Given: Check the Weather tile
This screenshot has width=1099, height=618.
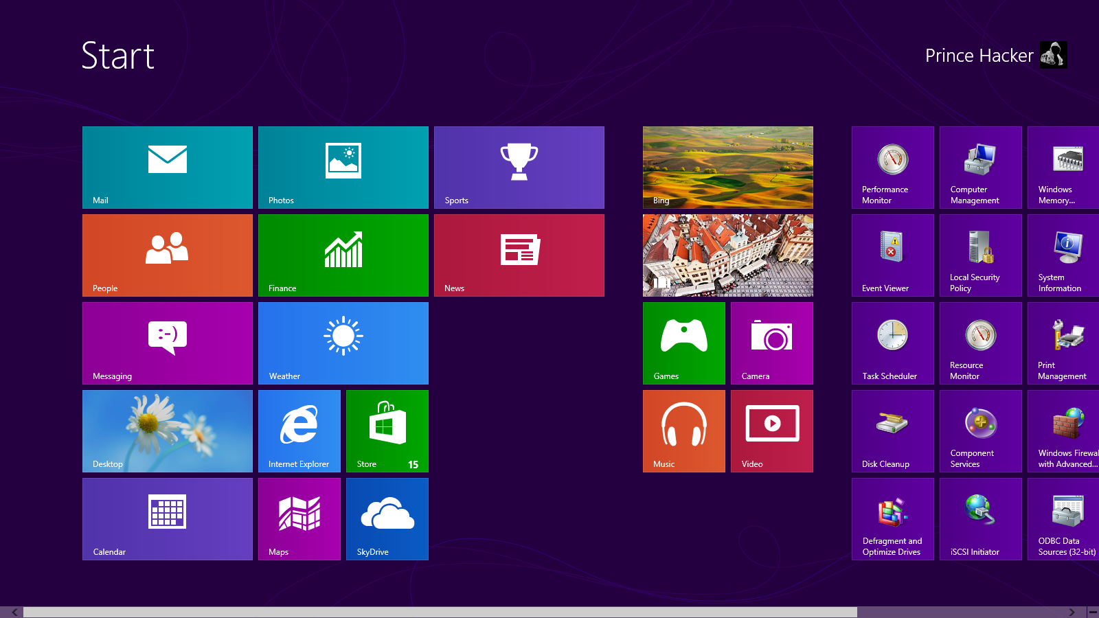Looking at the screenshot, I should pos(343,343).
